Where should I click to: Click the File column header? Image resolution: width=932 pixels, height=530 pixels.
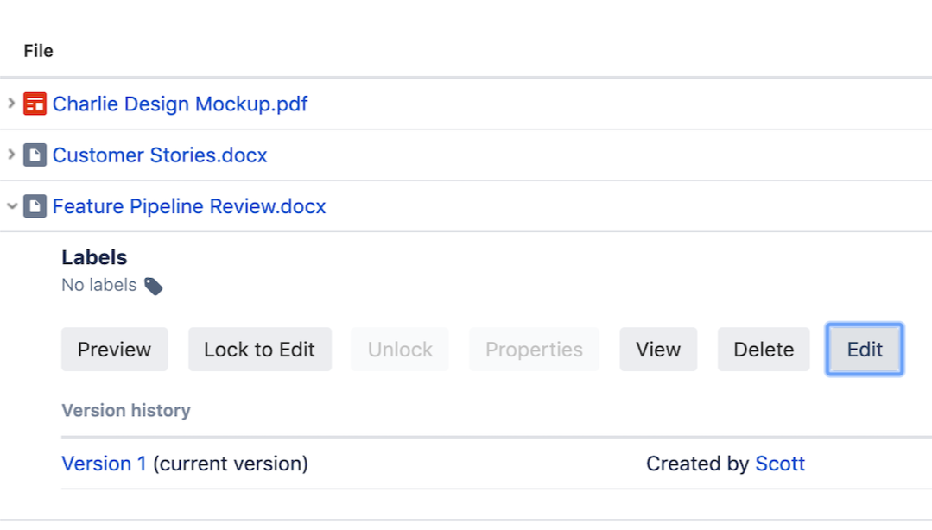(38, 51)
